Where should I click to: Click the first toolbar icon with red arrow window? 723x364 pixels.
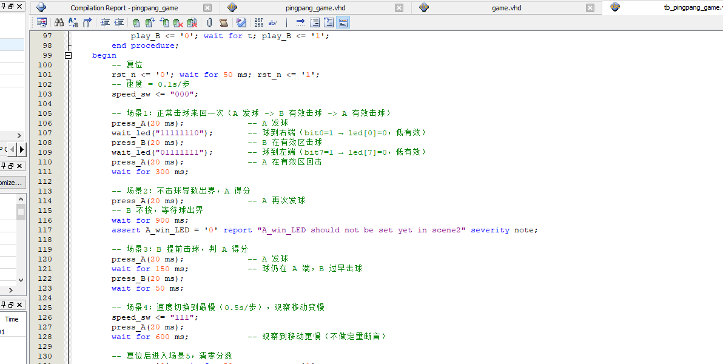click(x=42, y=22)
